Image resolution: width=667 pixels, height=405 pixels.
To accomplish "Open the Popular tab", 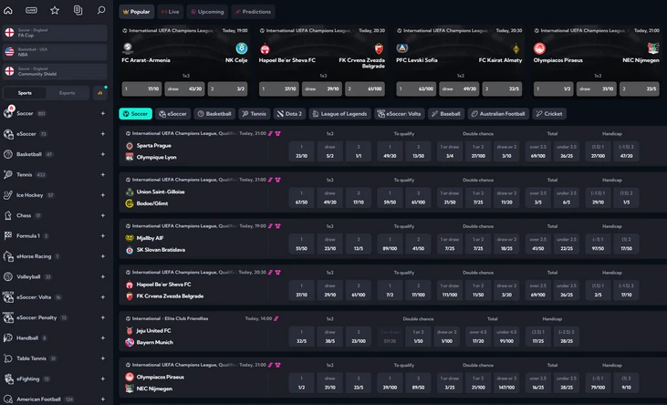I will point(136,12).
